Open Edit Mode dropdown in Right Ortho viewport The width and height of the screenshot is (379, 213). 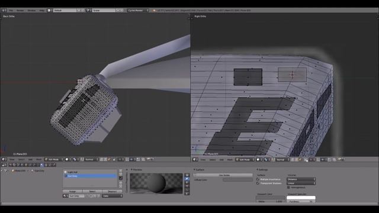(x=245, y=159)
